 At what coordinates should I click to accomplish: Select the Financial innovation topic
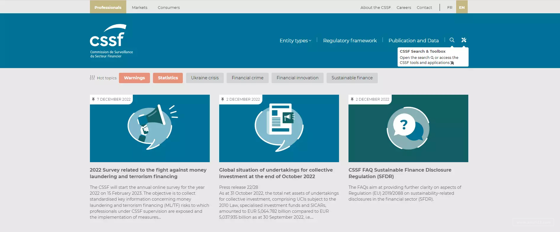pyautogui.click(x=298, y=78)
